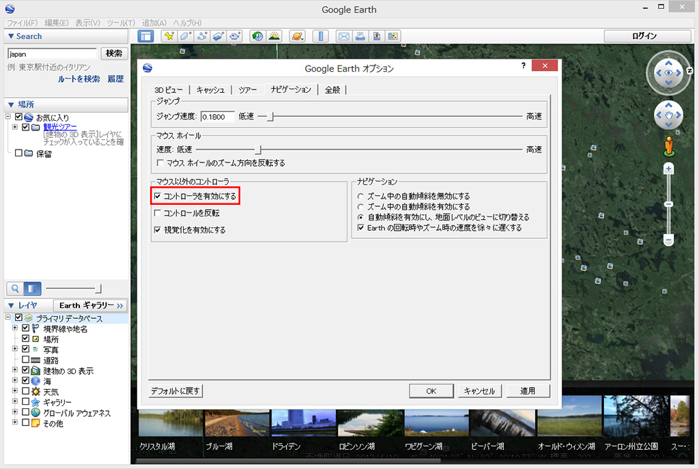Click the help question mark in options dialog
The height and width of the screenshot is (469, 699).
[x=523, y=66]
